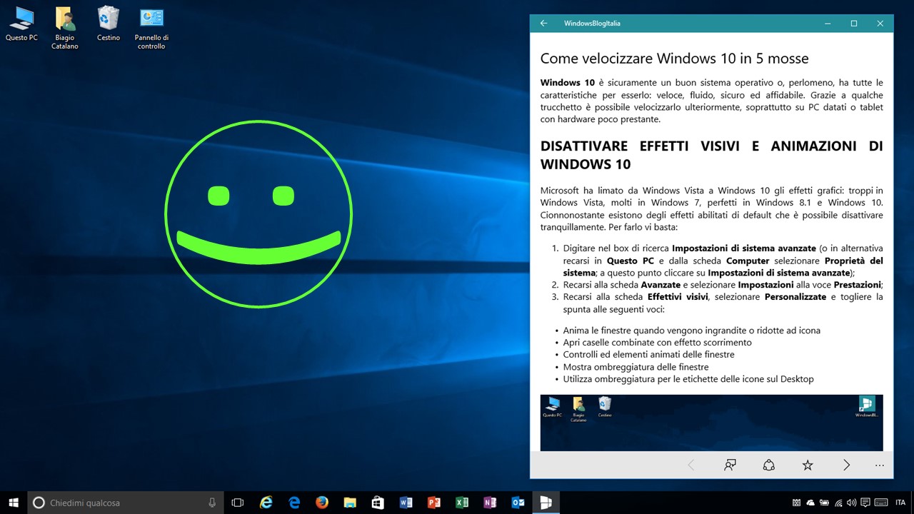Launch Internet Explorer from the taskbar
914x514 pixels.
tap(266, 503)
